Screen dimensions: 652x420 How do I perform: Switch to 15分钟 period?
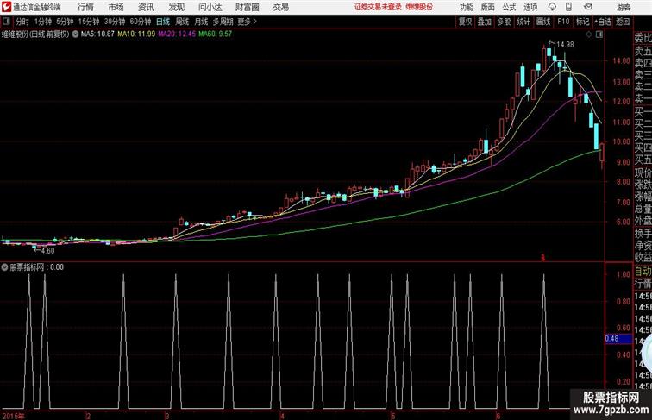[x=89, y=22]
